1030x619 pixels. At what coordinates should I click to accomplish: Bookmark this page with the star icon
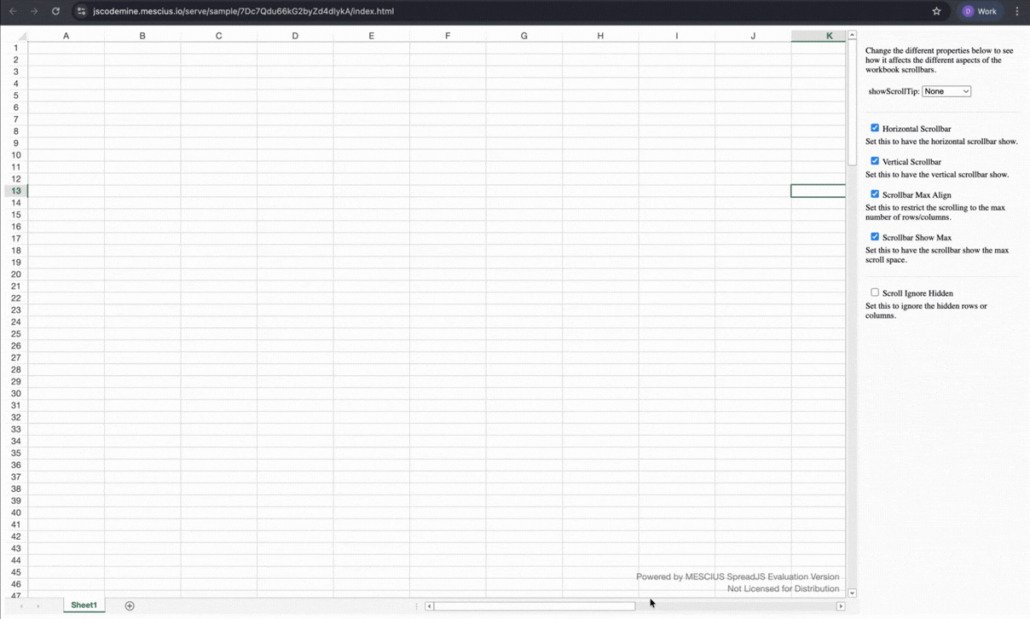[936, 11]
